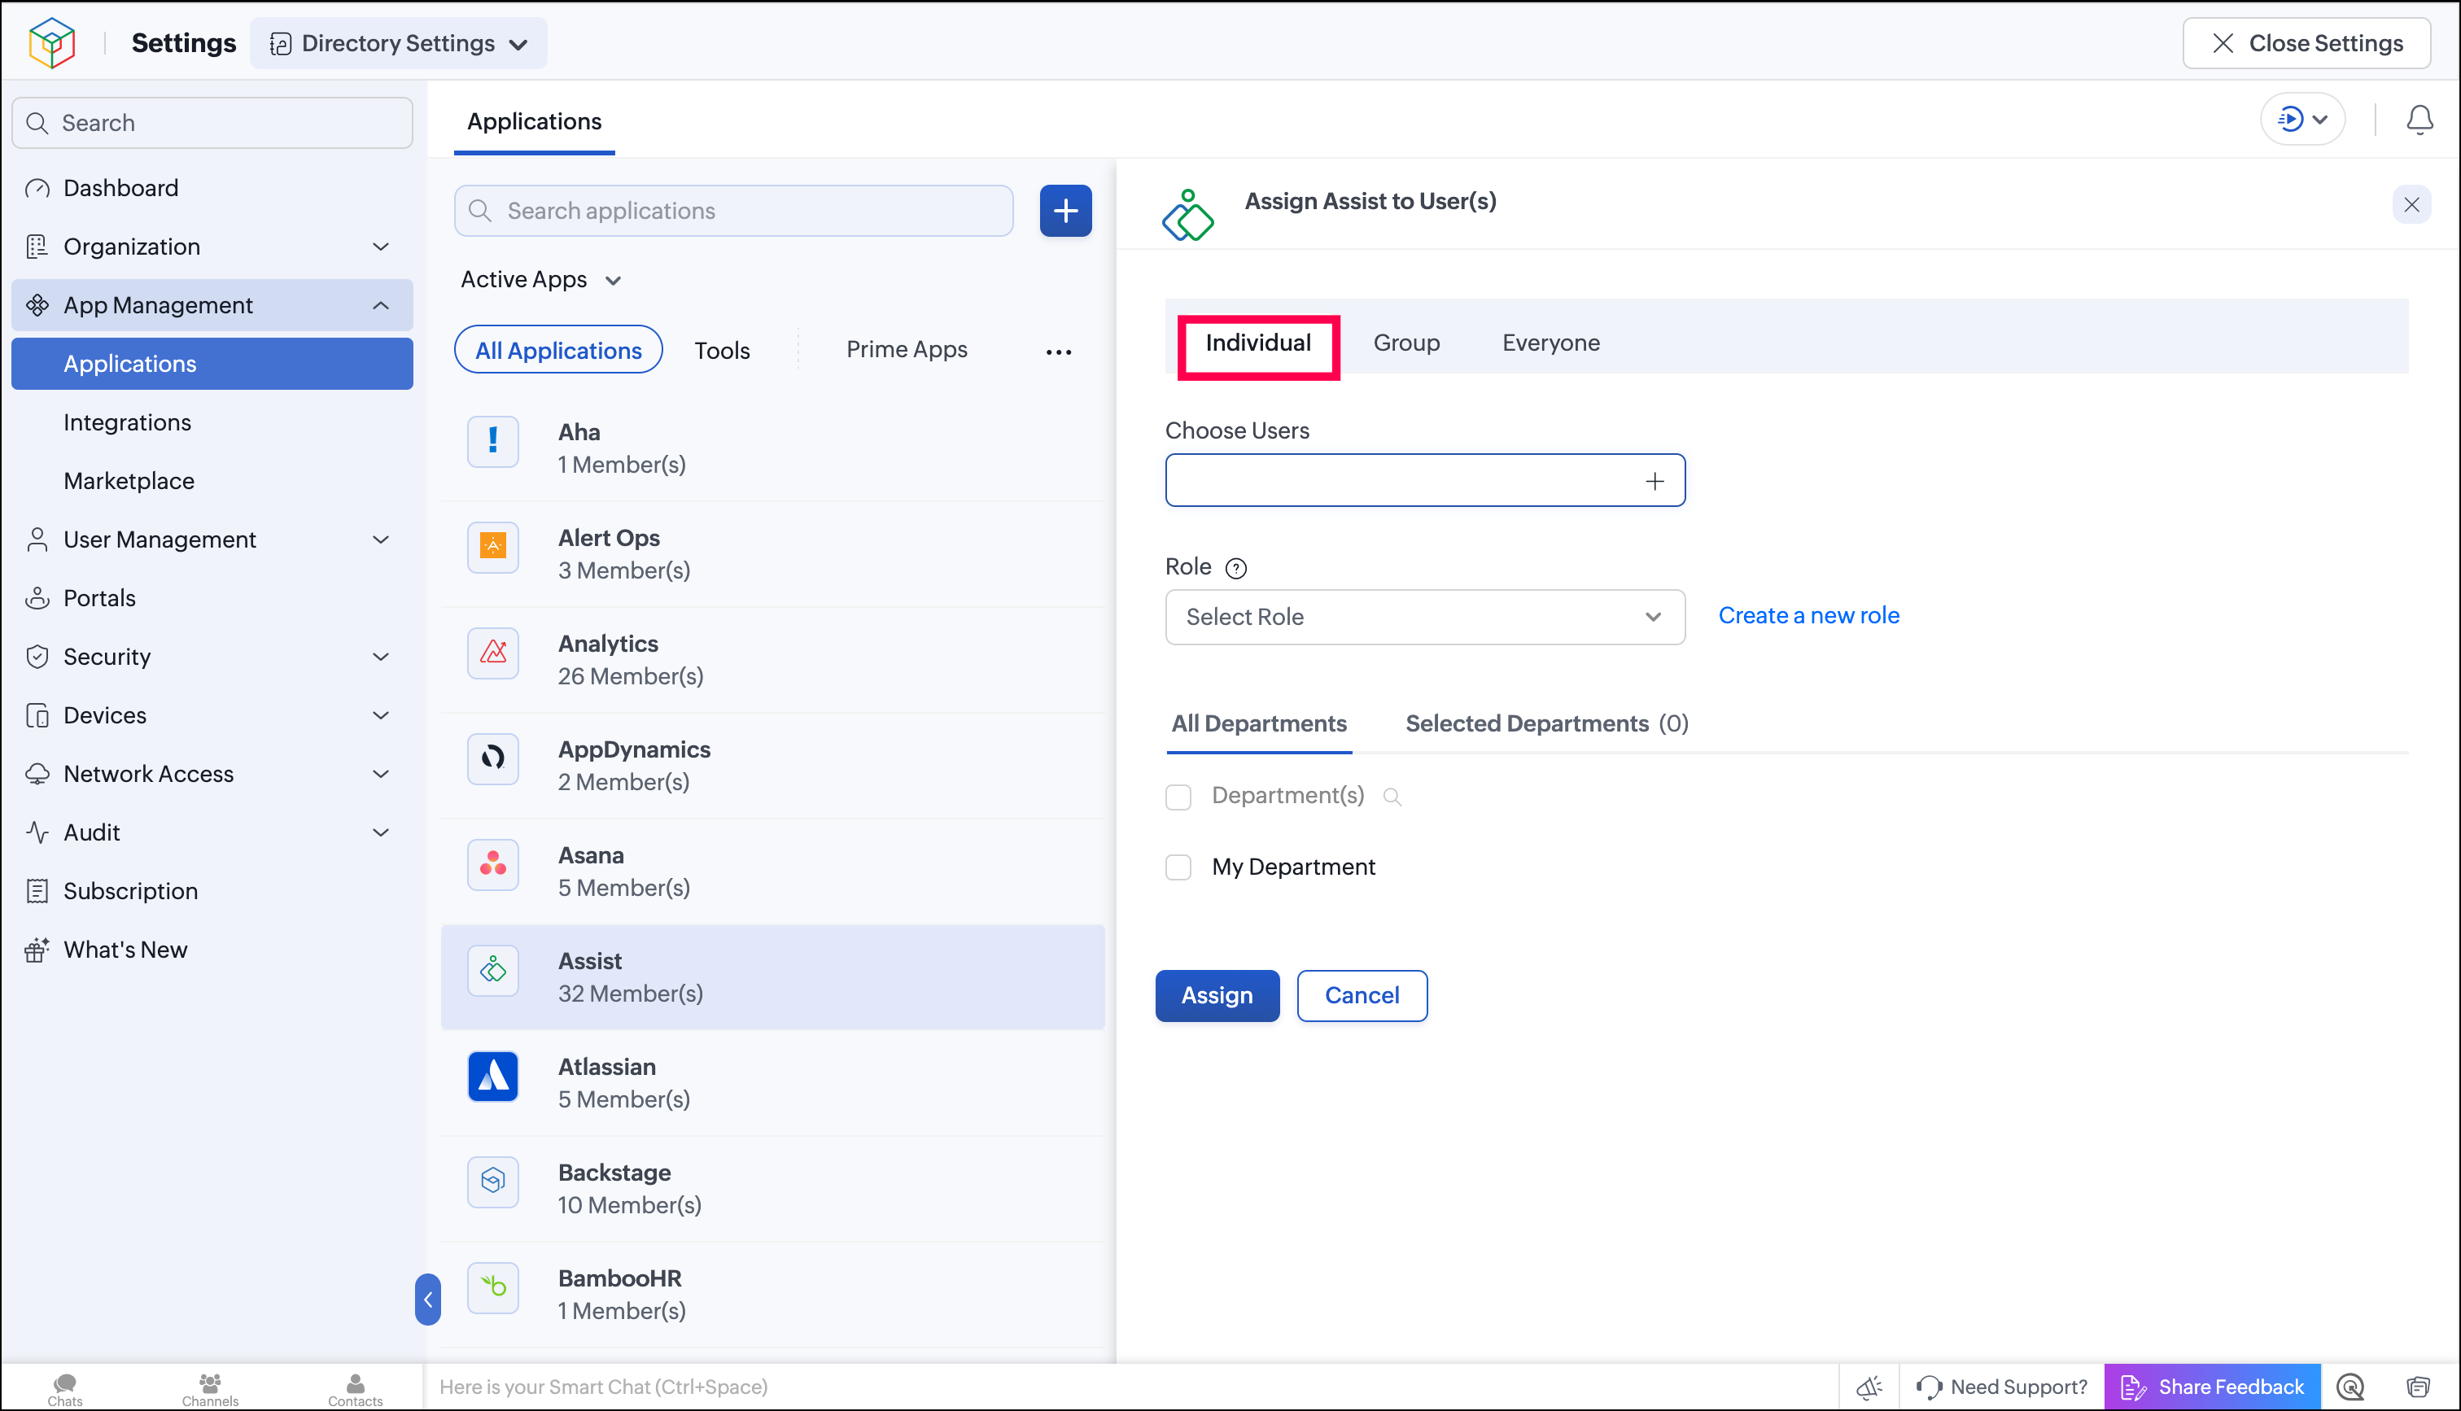Open Integrations in the sidebar
Screen dimensions: 2461x1411
212,422
